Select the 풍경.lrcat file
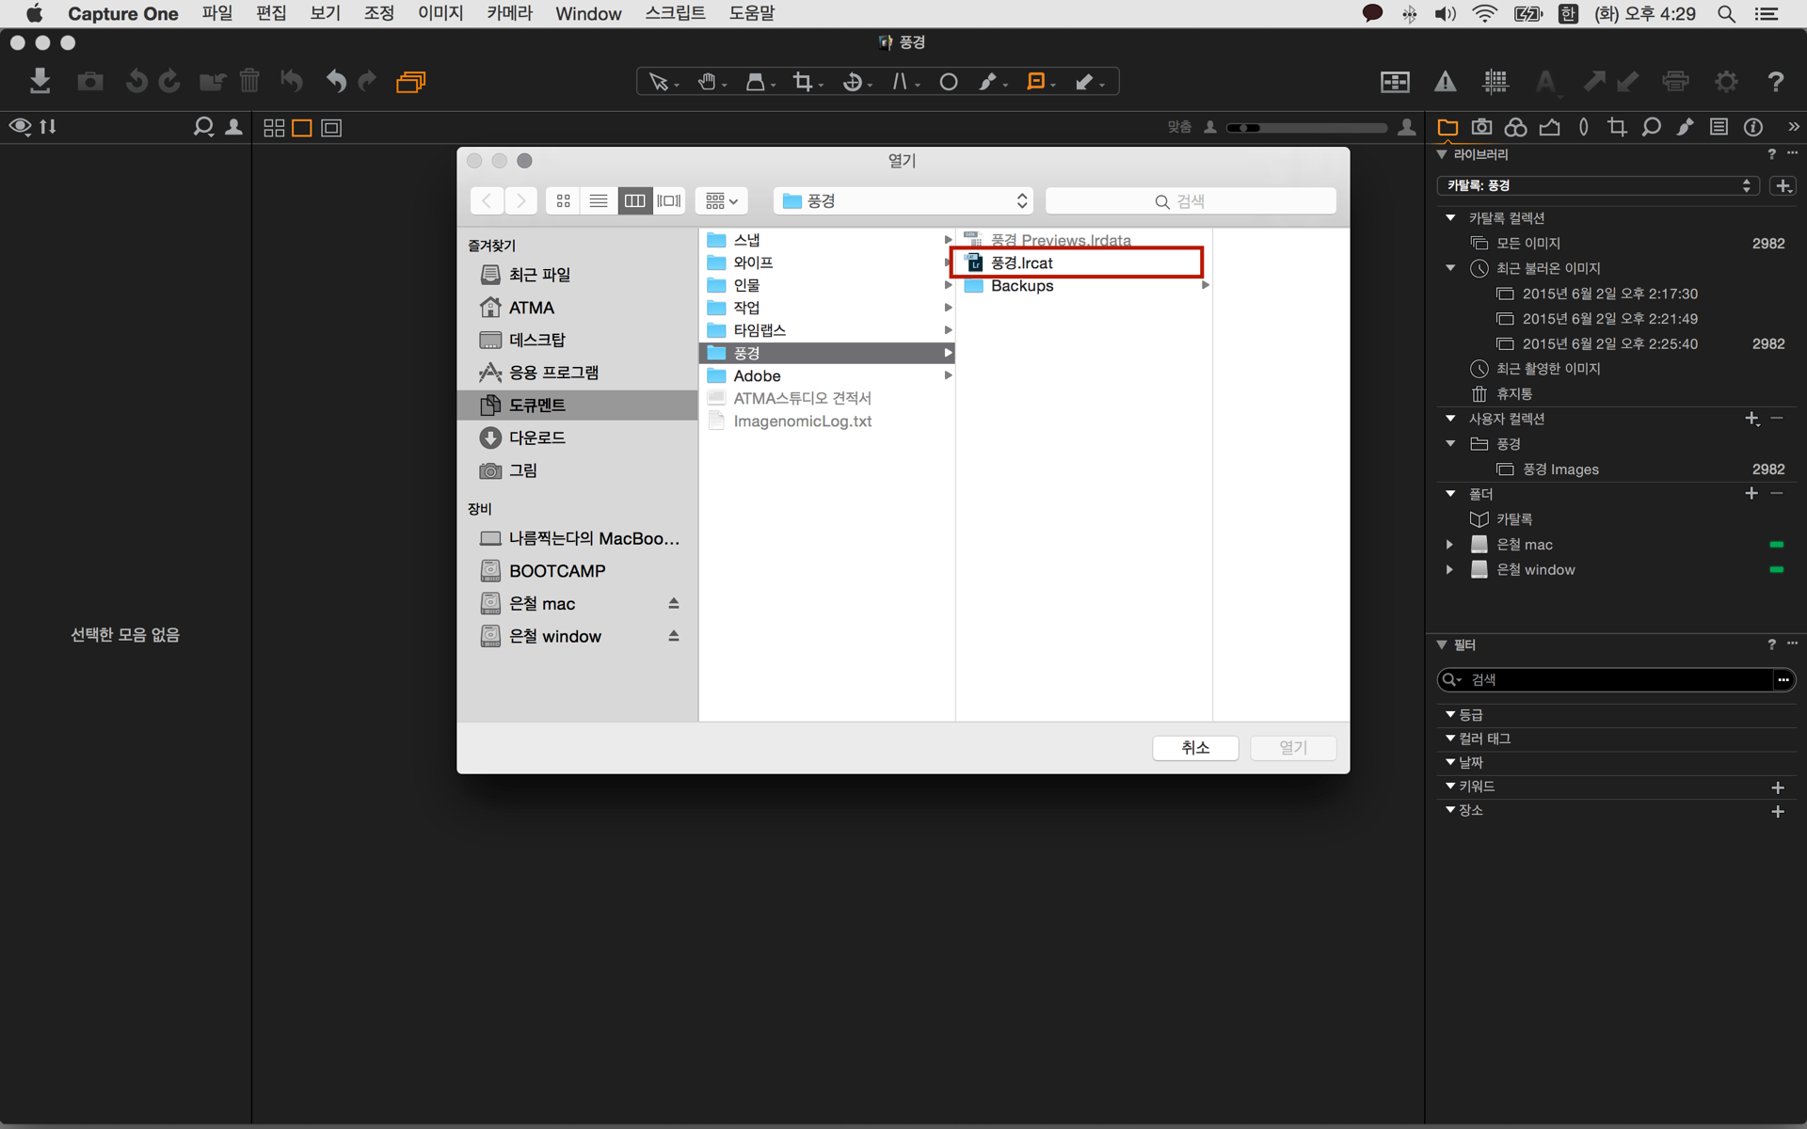The height and width of the screenshot is (1129, 1807). [x=1022, y=262]
